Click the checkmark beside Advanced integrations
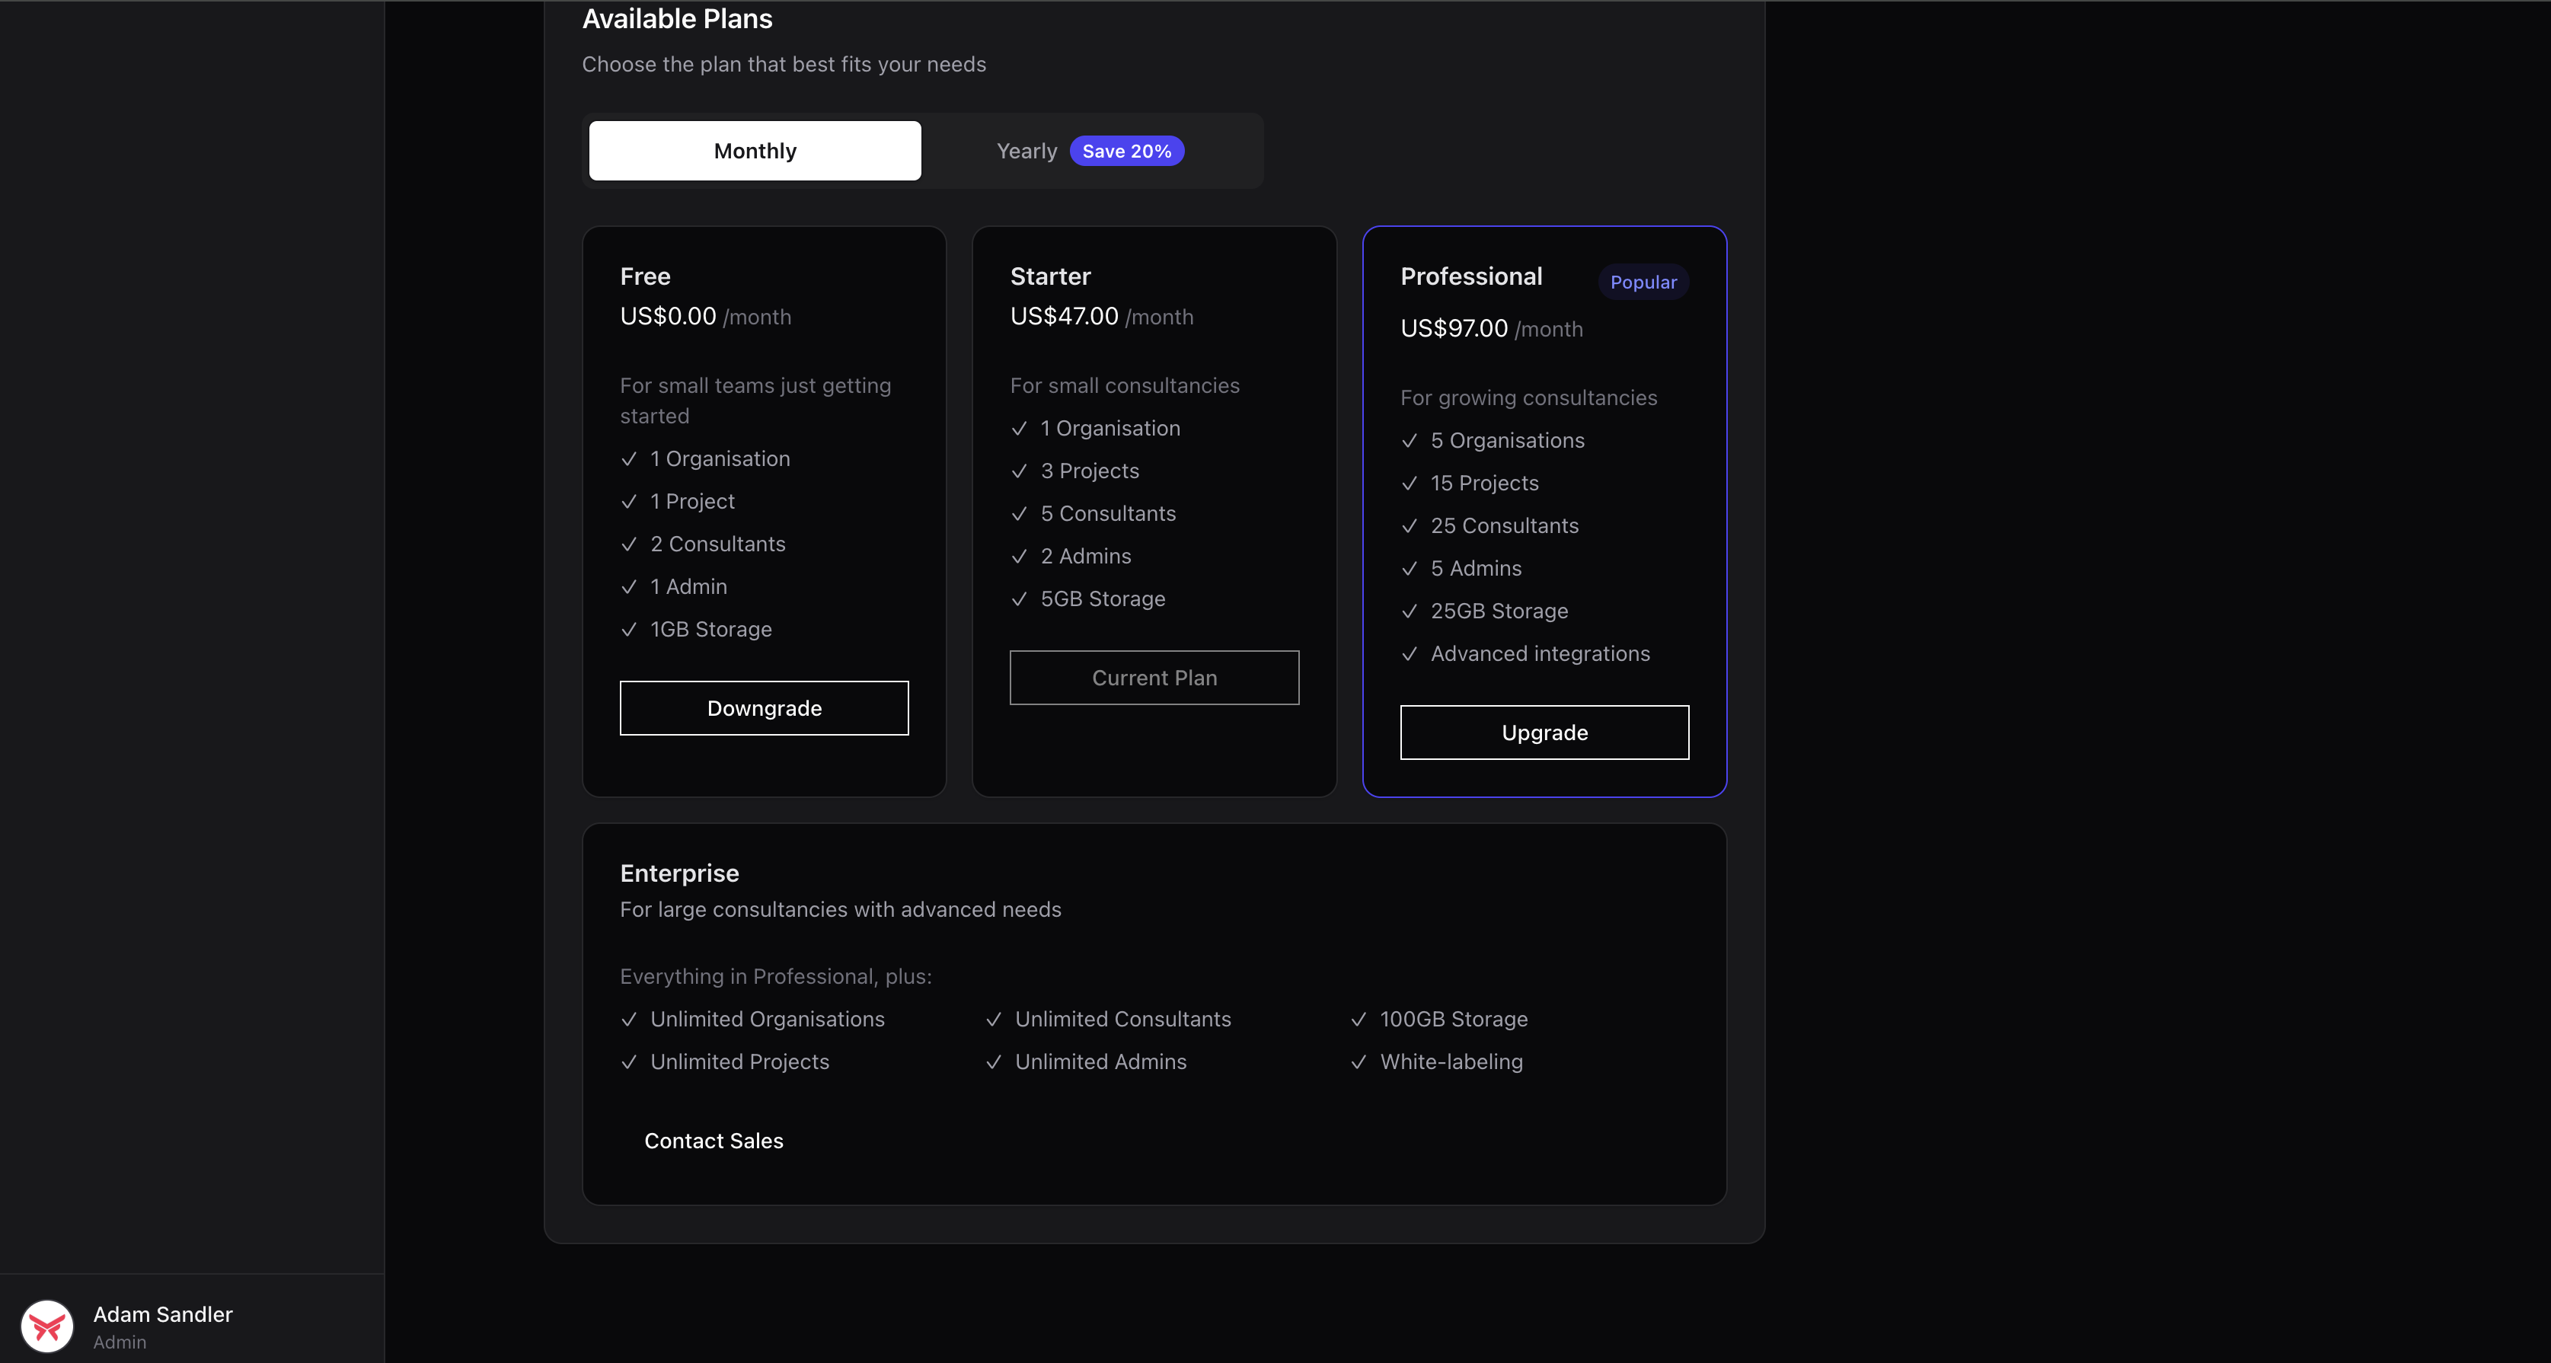 [x=1410, y=654]
